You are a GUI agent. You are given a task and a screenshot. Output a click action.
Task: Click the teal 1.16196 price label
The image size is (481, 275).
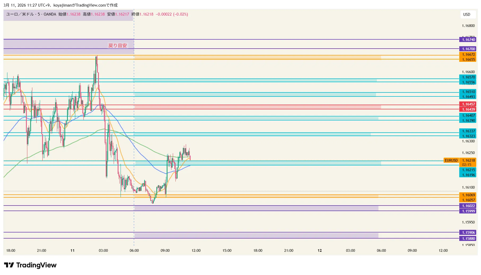pyautogui.click(x=467, y=175)
